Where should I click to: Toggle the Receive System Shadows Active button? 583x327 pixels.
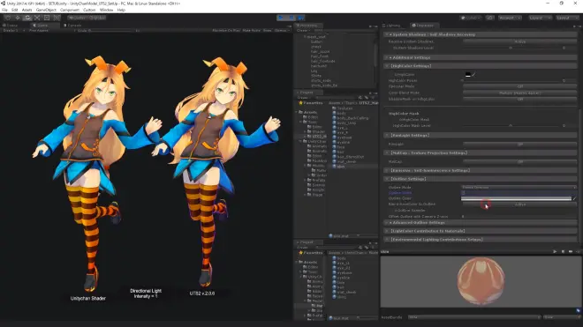click(x=519, y=41)
